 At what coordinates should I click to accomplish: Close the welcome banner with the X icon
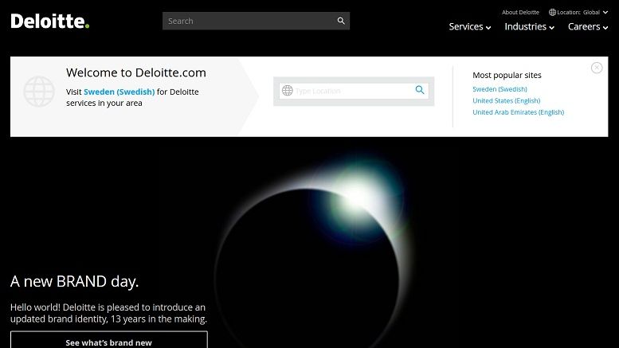click(x=597, y=68)
